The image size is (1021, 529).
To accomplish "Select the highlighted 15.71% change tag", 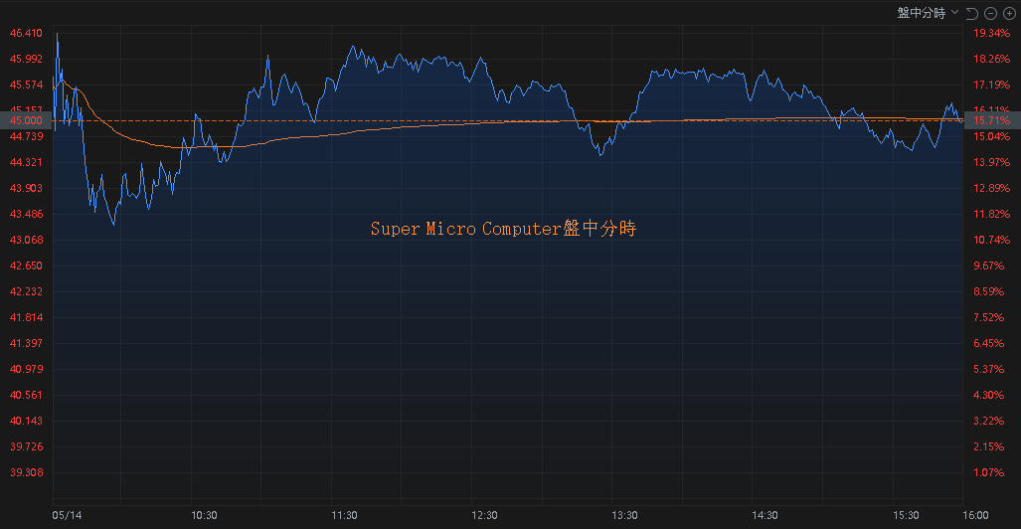I will (992, 120).
